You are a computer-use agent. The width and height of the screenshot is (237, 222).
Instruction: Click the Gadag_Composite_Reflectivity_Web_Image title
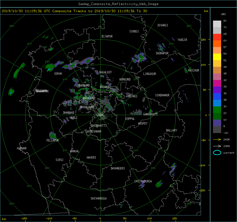118,4
